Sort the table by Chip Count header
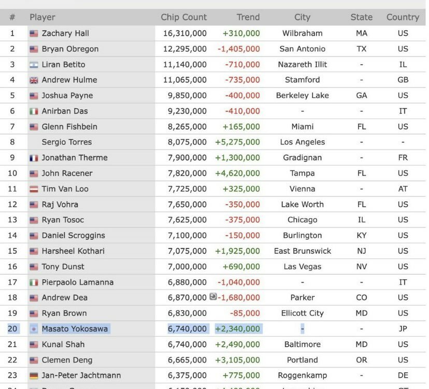The height and width of the screenshot is (389, 429). (x=183, y=17)
